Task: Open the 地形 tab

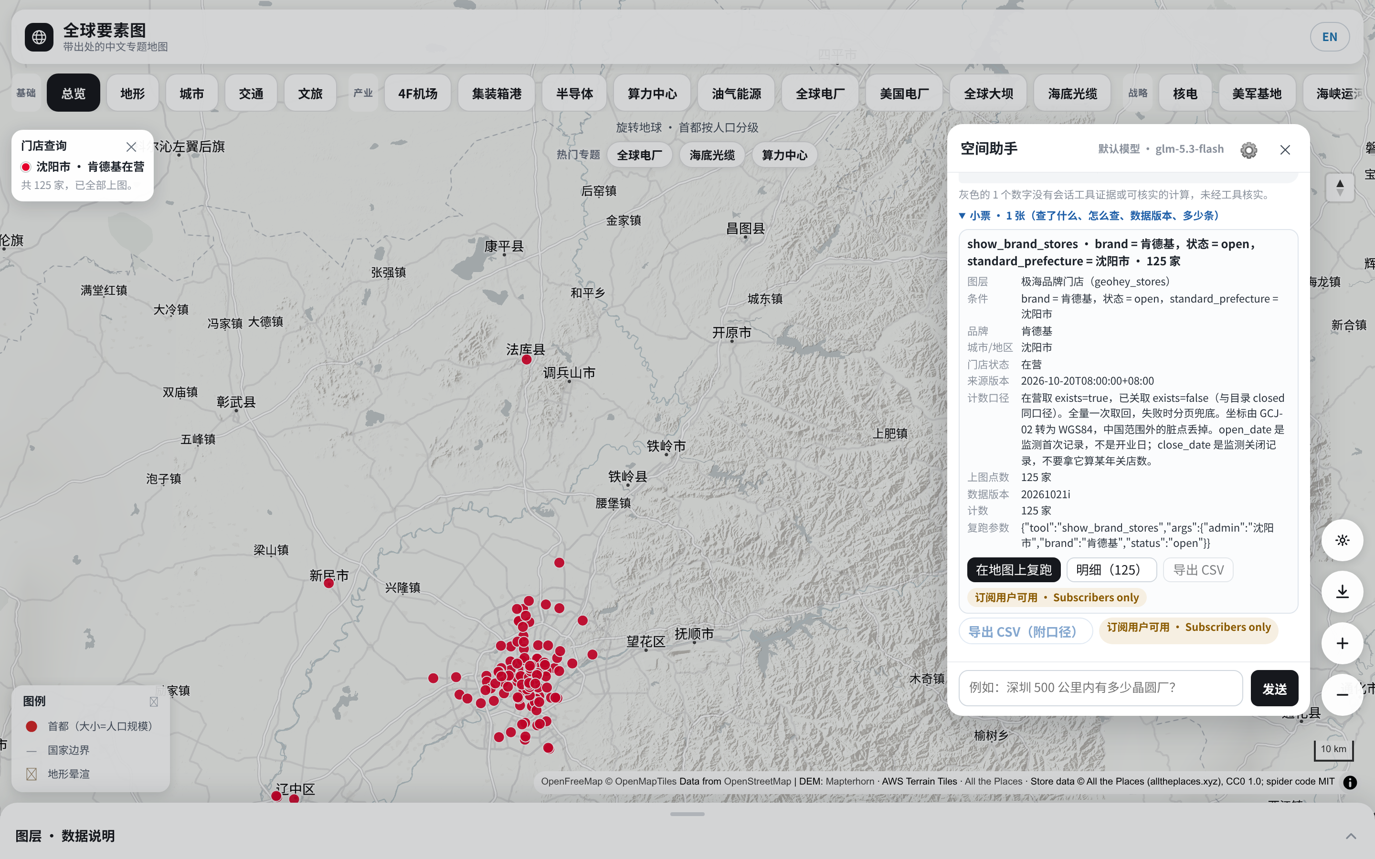Action: pyautogui.click(x=132, y=93)
